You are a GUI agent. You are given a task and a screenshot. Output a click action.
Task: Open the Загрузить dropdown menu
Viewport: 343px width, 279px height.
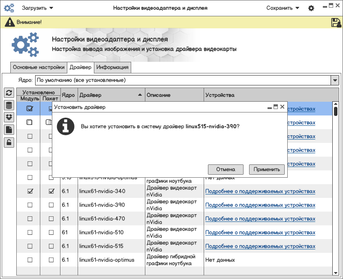37,8
